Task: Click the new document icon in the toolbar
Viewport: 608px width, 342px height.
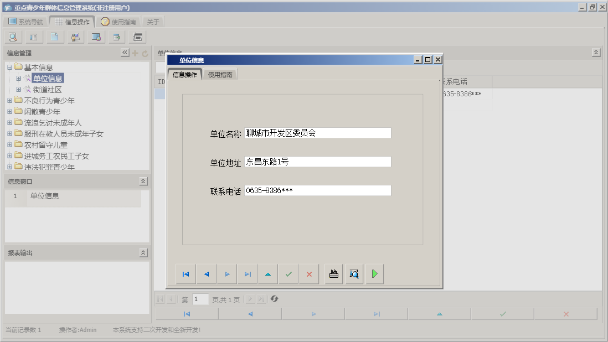Action: (54, 37)
